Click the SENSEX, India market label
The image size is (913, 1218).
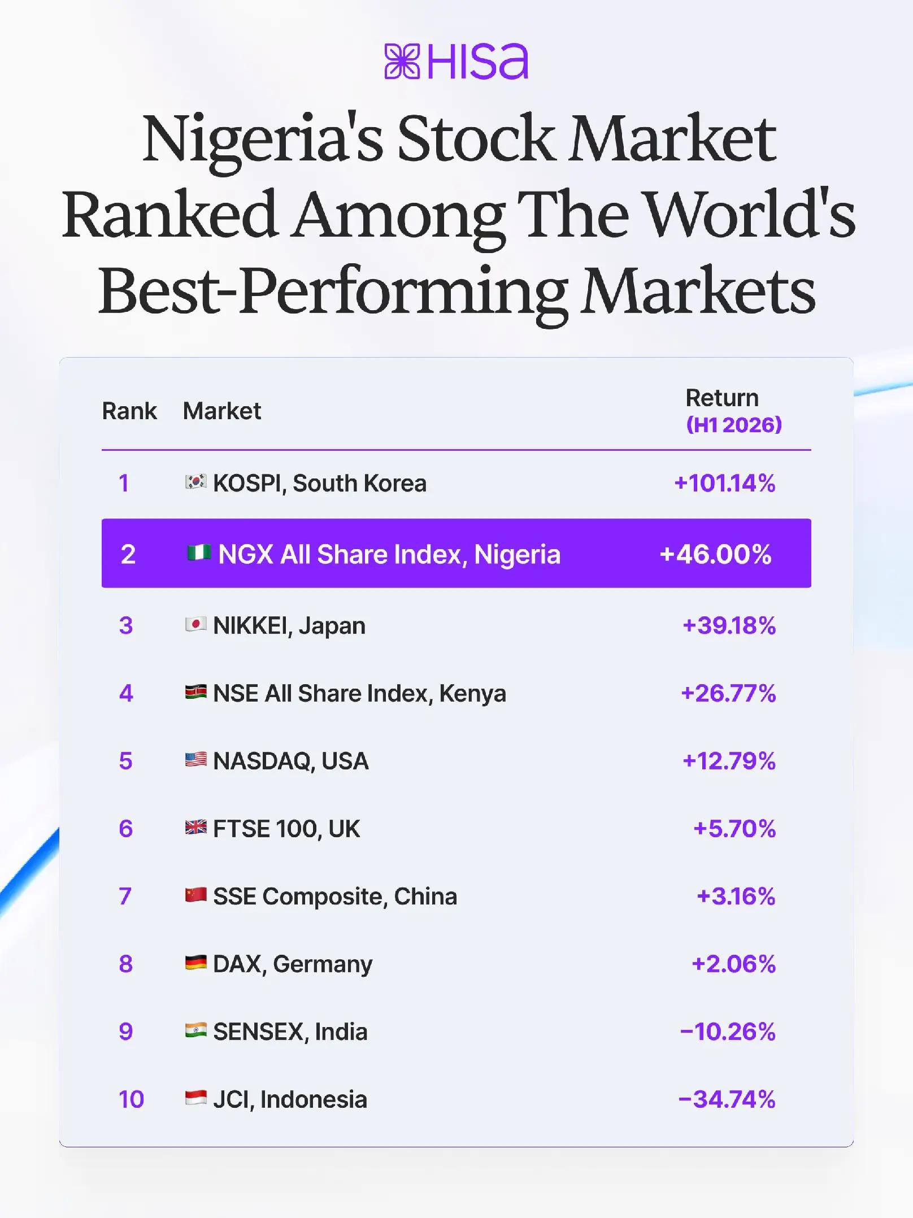click(290, 1032)
